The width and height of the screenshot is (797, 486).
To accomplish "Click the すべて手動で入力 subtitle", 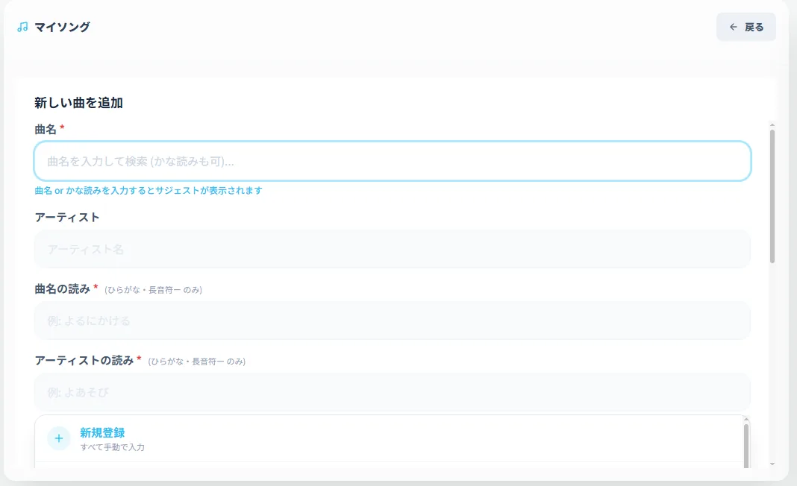I will pyautogui.click(x=113, y=447).
